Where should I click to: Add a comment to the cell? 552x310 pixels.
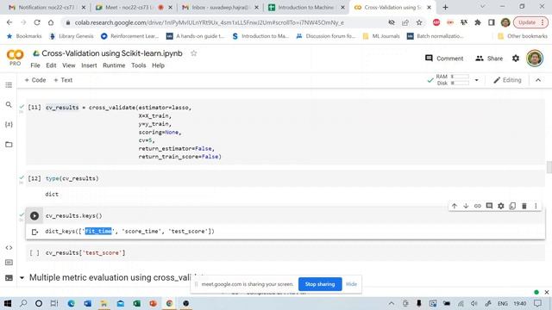tap(489, 206)
